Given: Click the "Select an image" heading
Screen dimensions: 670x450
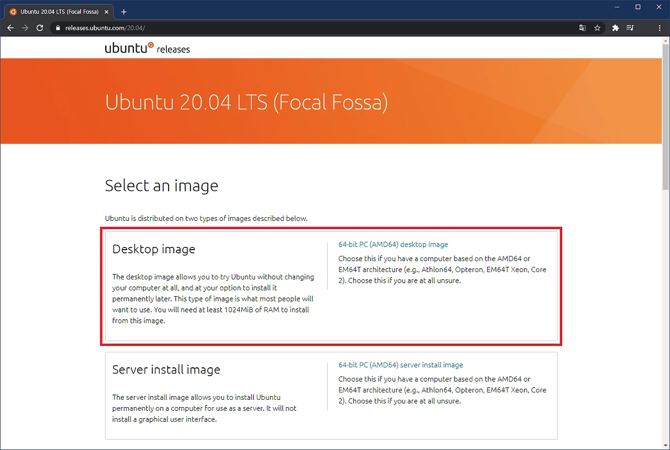Looking at the screenshot, I should [161, 186].
